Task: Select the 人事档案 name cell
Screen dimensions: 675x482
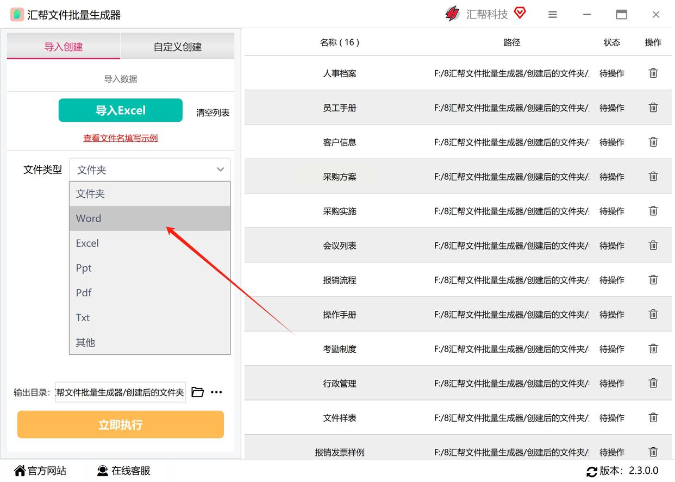Action: pyautogui.click(x=340, y=73)
